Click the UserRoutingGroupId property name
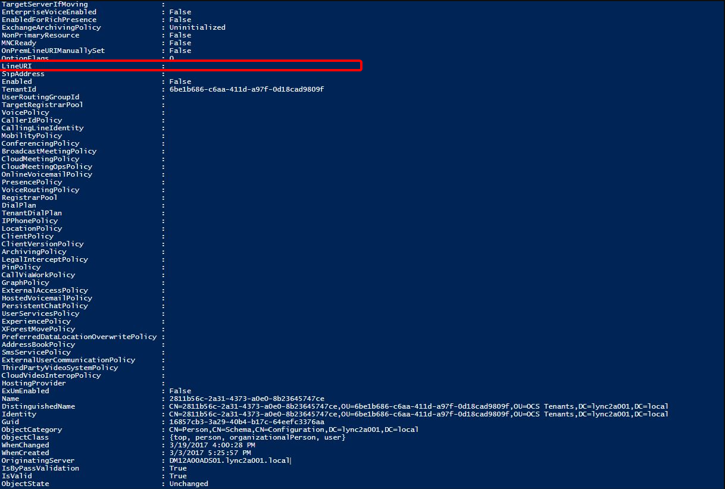Image resolution: width=725 pixels, height=489 pixels. (x=40, y=97)
